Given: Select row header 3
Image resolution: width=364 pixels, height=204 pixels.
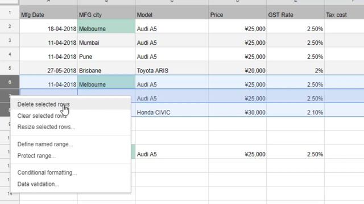Looking at the screenshot, I should [x=10, y=40].
